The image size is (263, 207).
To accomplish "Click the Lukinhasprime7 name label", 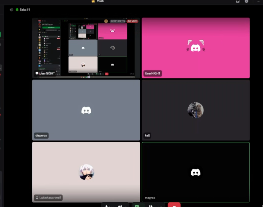I will pyautogui.click(x=50, y=198).
